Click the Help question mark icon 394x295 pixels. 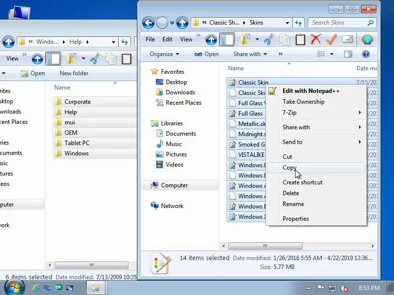tap(366, 54)
